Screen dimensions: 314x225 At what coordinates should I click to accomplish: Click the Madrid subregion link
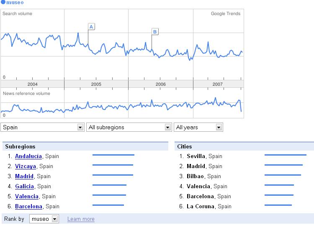tap(24, 176)
